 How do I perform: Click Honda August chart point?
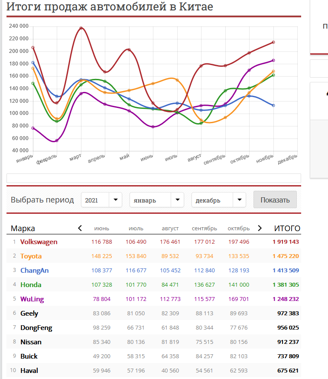201,123
